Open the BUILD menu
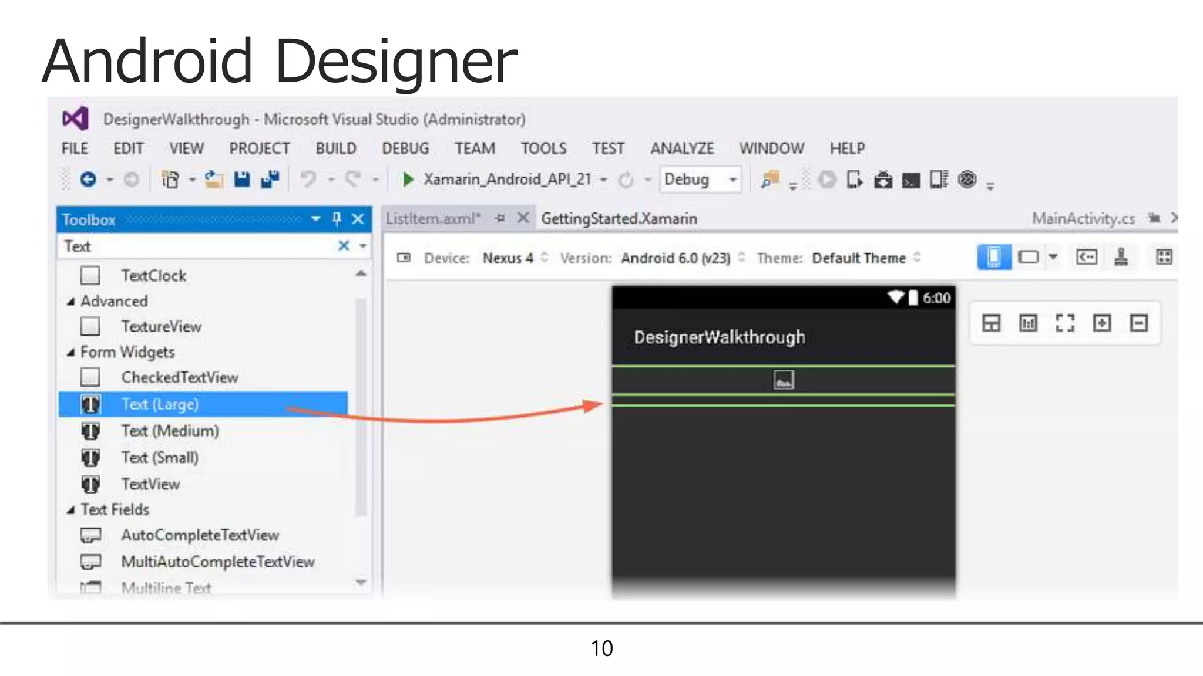The width and height of the screenshot is (1203, 676). tap(336, 148)
